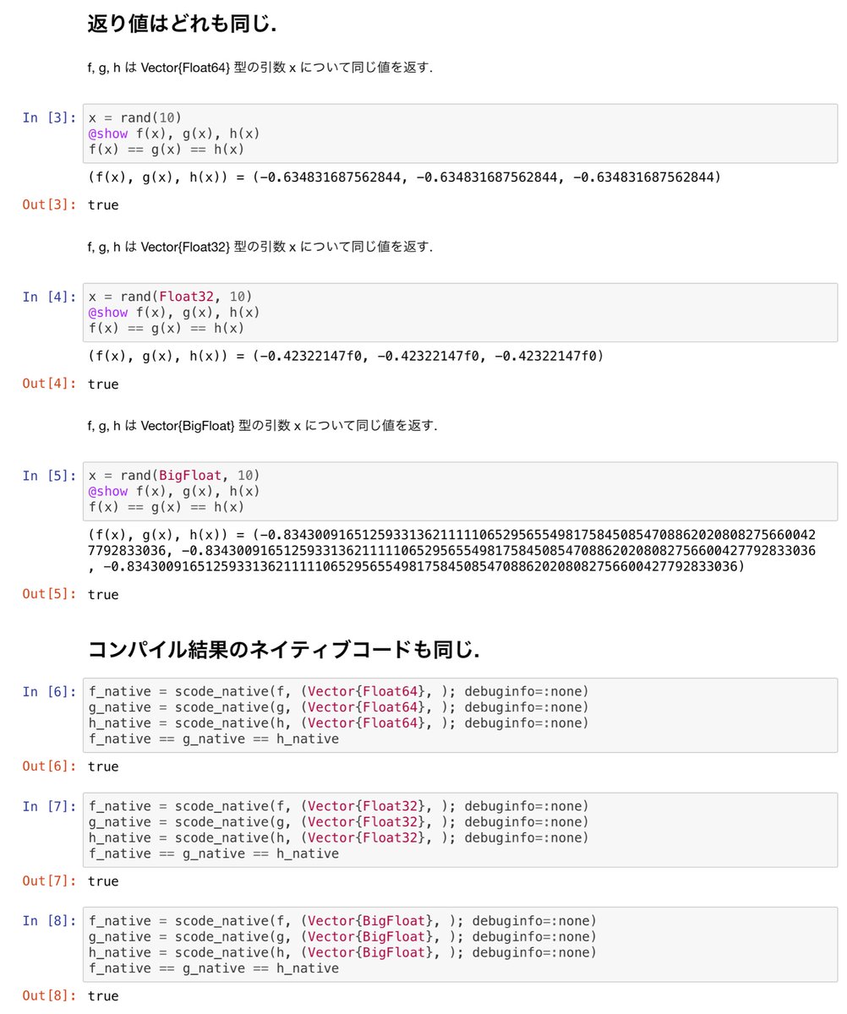Click the line x = rand(BigFloat, 10)
The image size is (847, 1014).
[174, 475]
